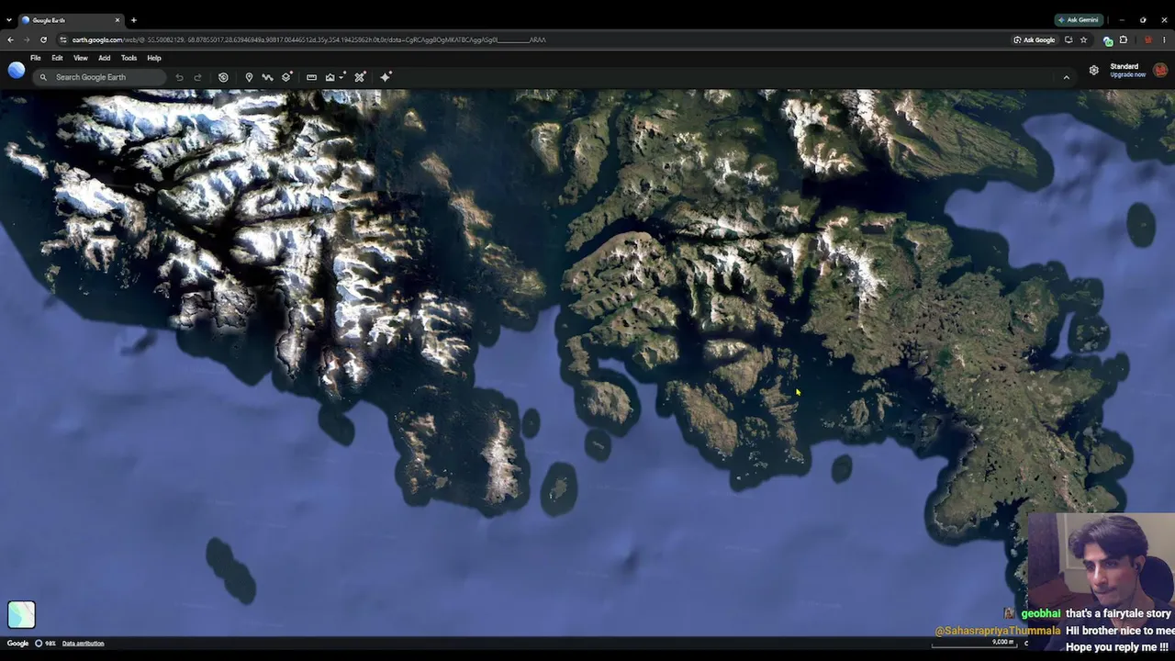
Task: Undo the last action
Action: click(x=179, y=77)
